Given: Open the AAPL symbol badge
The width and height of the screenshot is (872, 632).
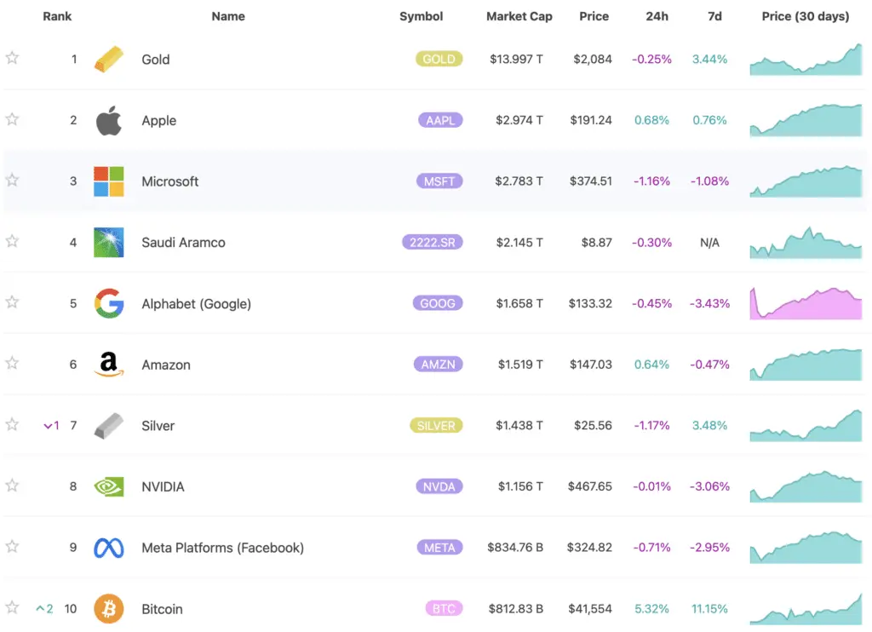Looking at the screenshot, I should click(x=440, y=120).
